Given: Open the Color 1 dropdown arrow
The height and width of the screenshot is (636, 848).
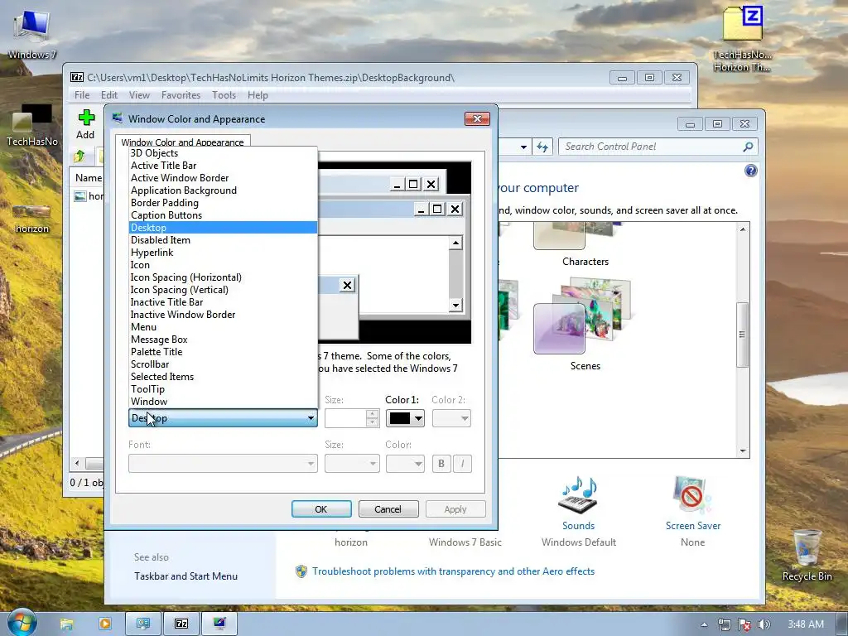Looking at the screenshot, I should click(418, 418).
